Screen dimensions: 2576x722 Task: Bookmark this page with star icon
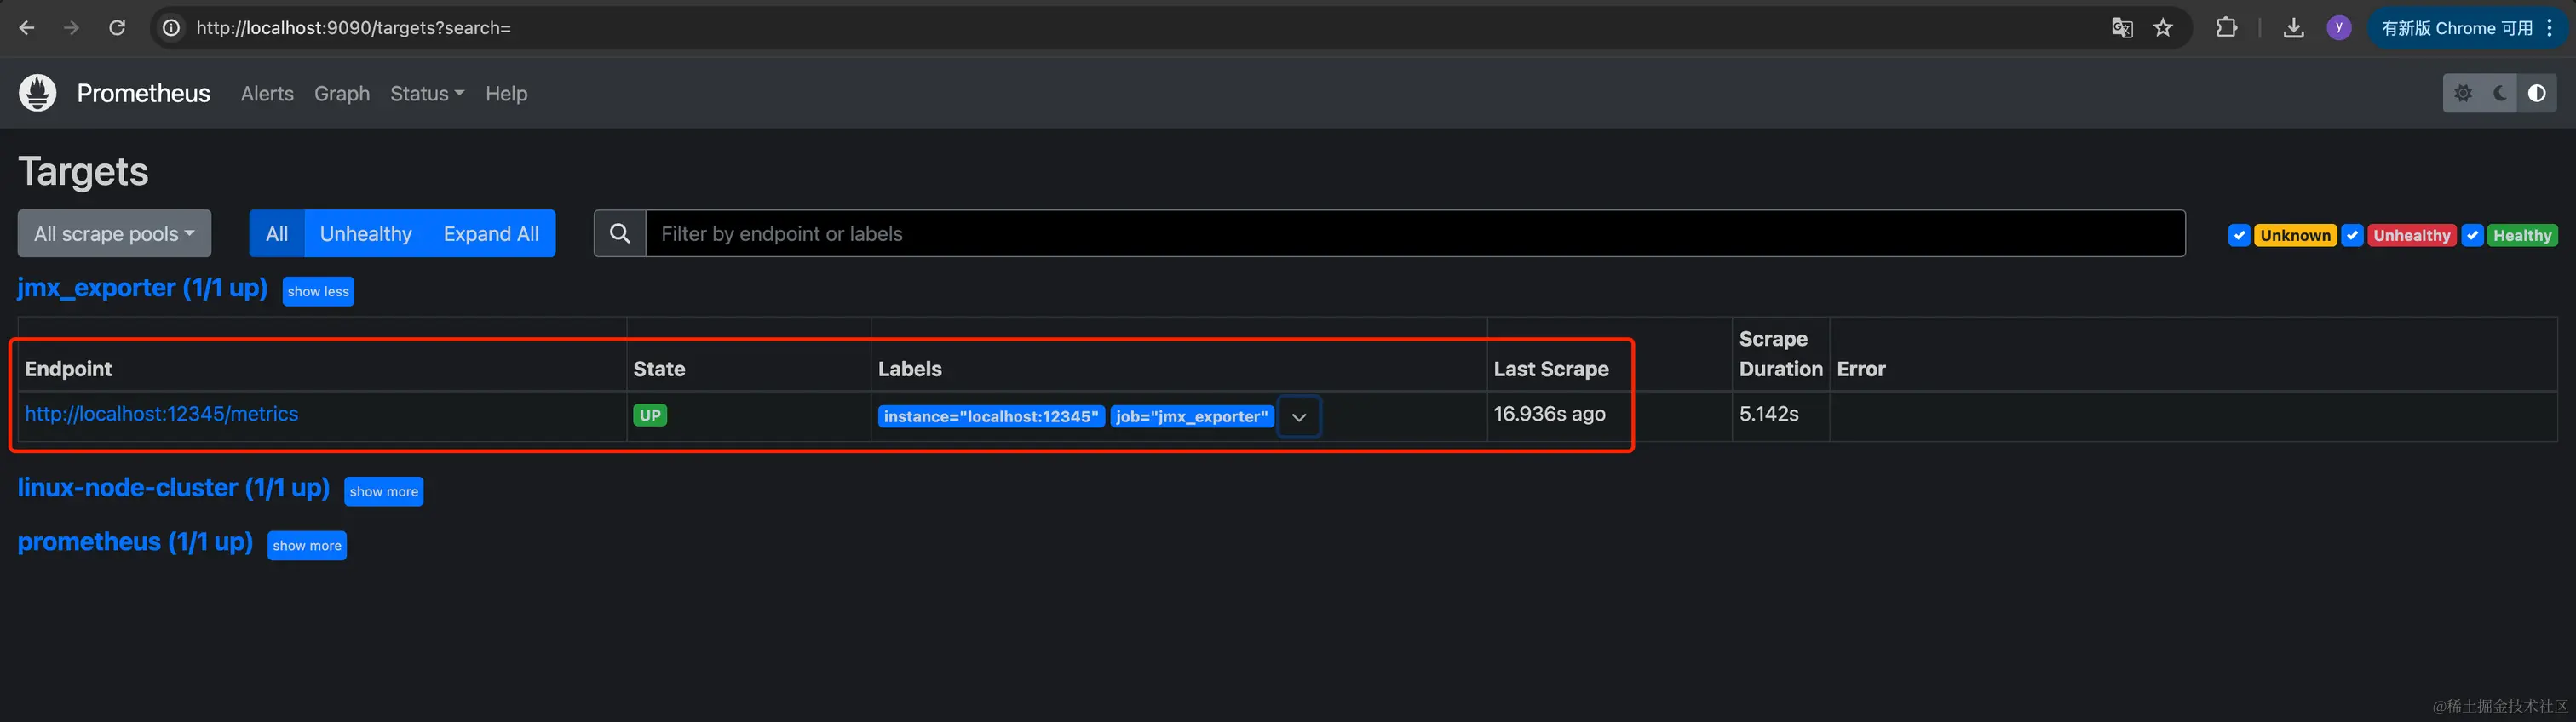click(x=2163, y=28)
